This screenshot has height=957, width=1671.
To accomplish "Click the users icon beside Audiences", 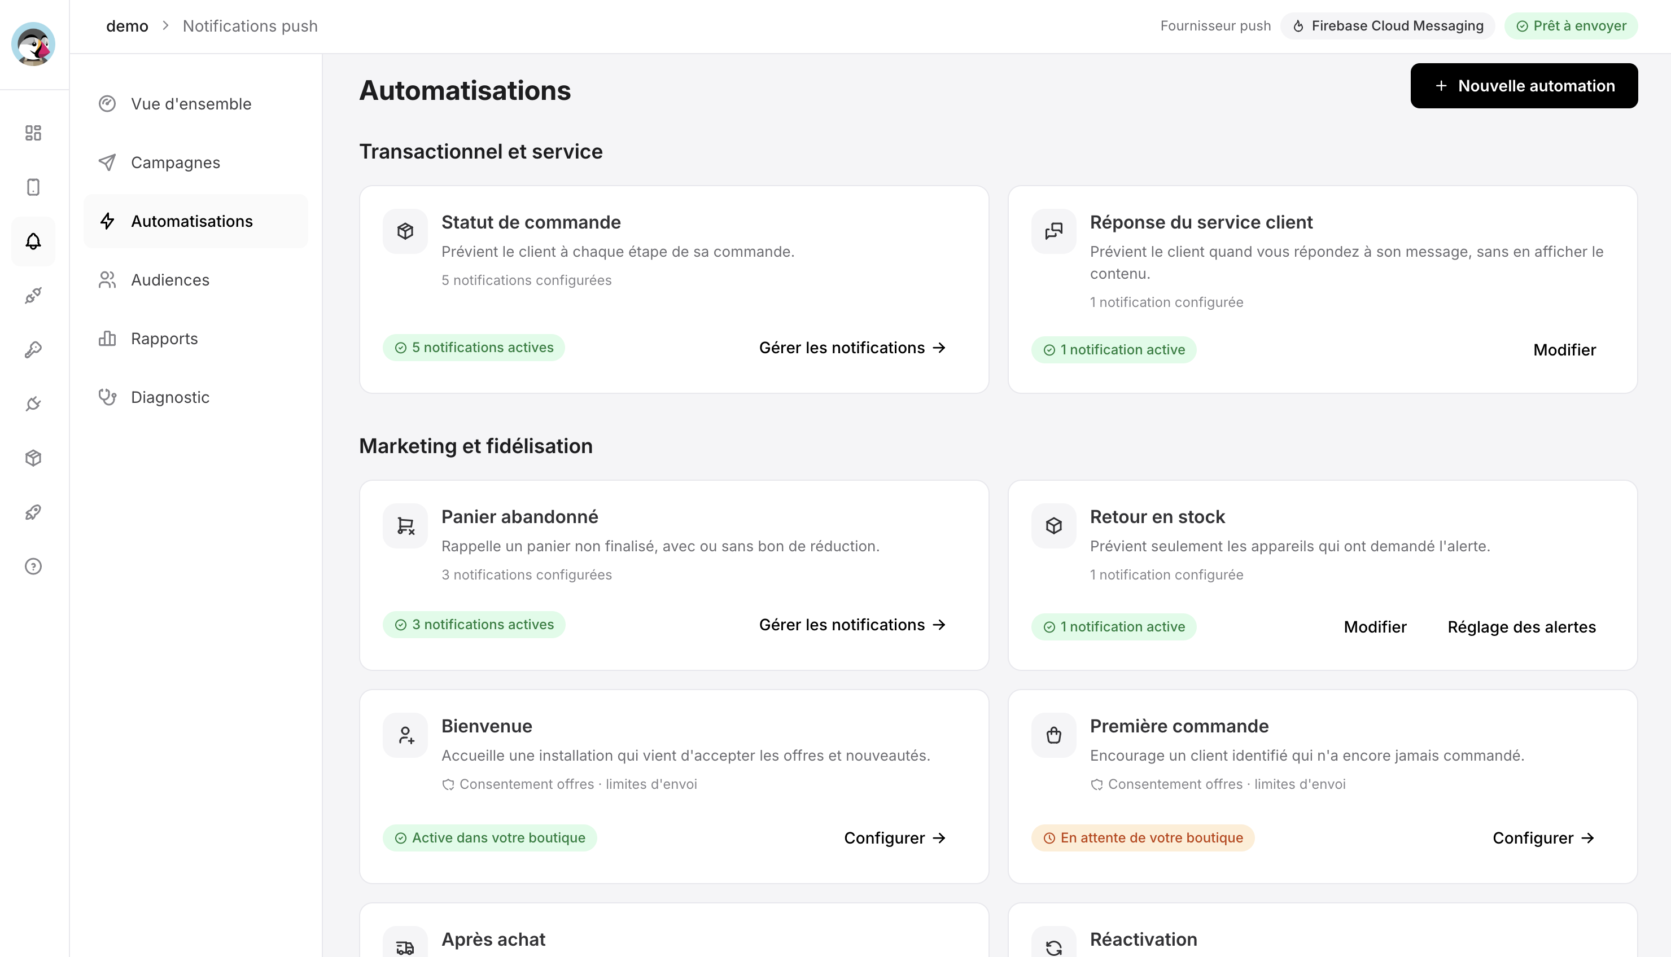I will coord(107,280).
